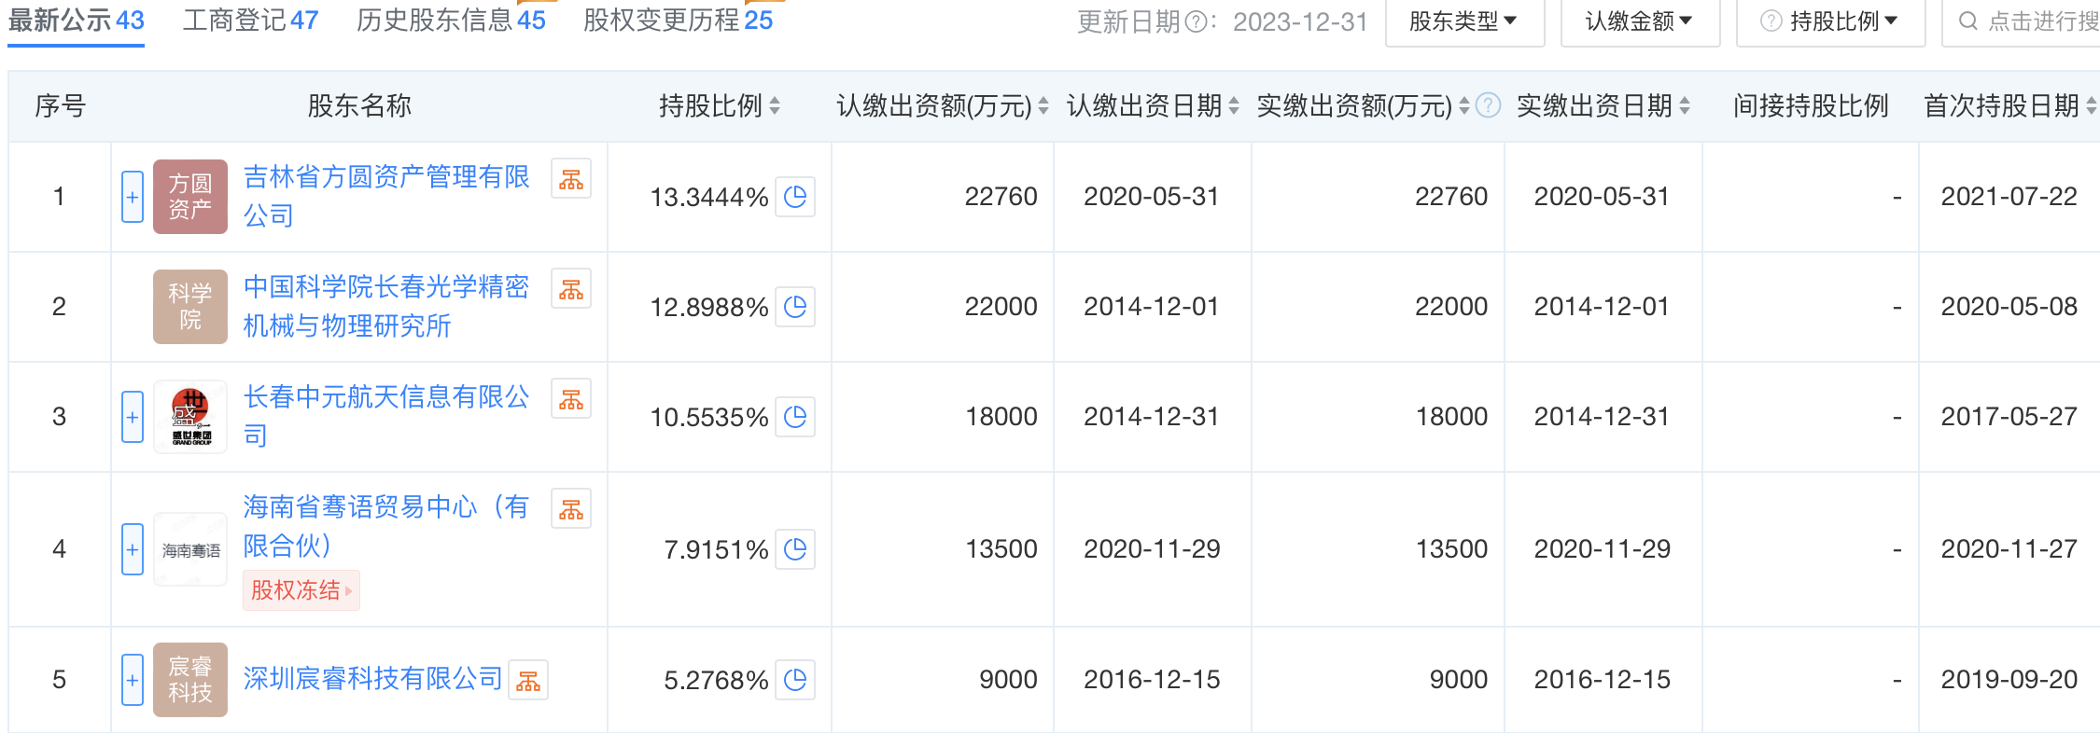Open the 股东类型 filter dropdown
This screenshot has width=2100, height=733.
point(1463,21)
